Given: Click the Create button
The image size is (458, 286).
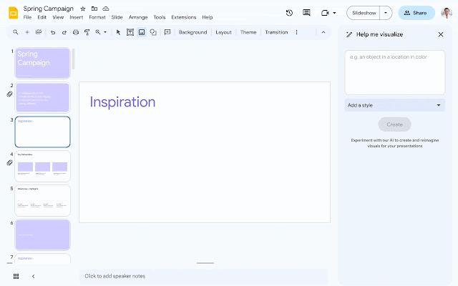Looking at the screenshot, I should (x=394, y=124).
